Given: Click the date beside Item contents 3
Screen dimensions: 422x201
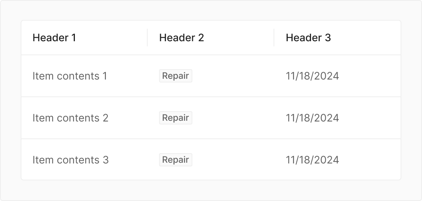Looking at the screenshot, I should tap(312, 160).
